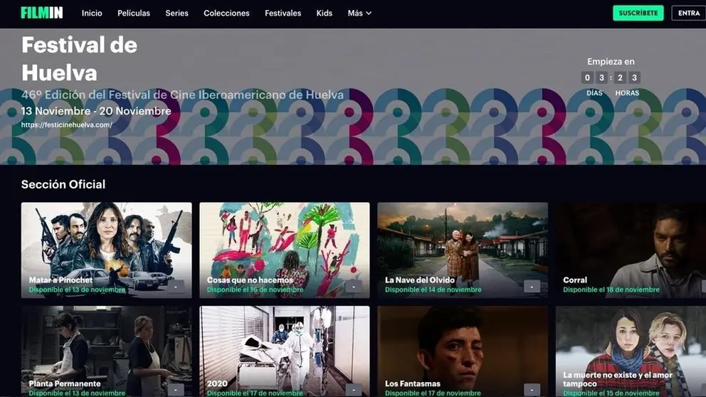Click the Entra login button

688,13
